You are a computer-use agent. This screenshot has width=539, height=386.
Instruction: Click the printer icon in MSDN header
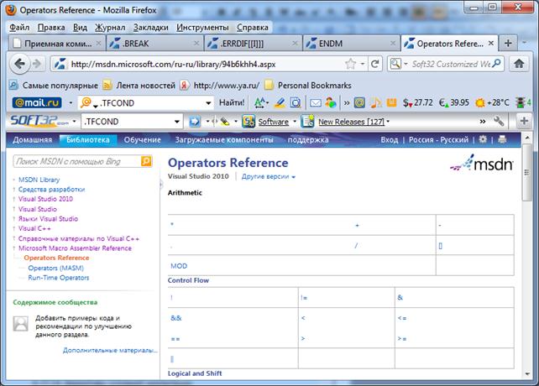click(502, 139)
